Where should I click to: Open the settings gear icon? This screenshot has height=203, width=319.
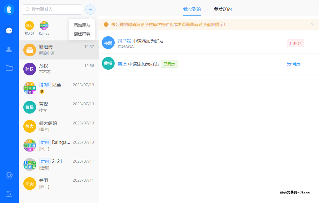9,175
